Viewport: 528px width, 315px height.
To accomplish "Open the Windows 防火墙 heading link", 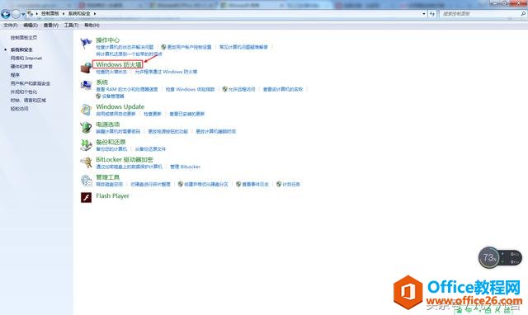I will (x=119, y=64).
